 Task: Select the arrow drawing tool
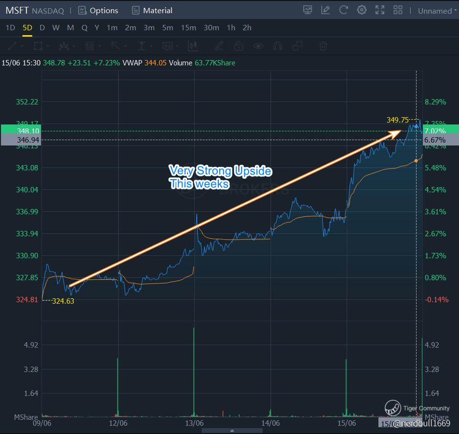[115, 46]
